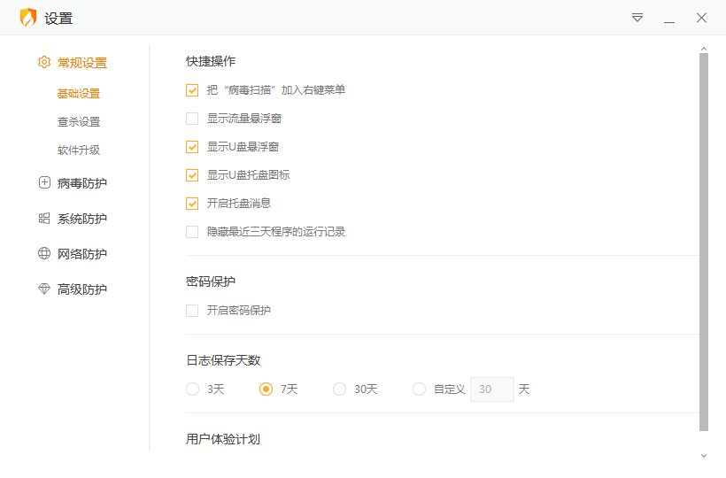Click the scrollbar up arrow

(x=704, y=49)
